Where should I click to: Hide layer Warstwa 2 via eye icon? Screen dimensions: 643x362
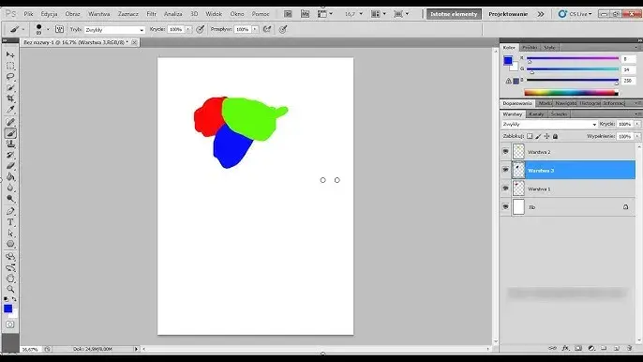pyautogui.click(x=505, y=152)
